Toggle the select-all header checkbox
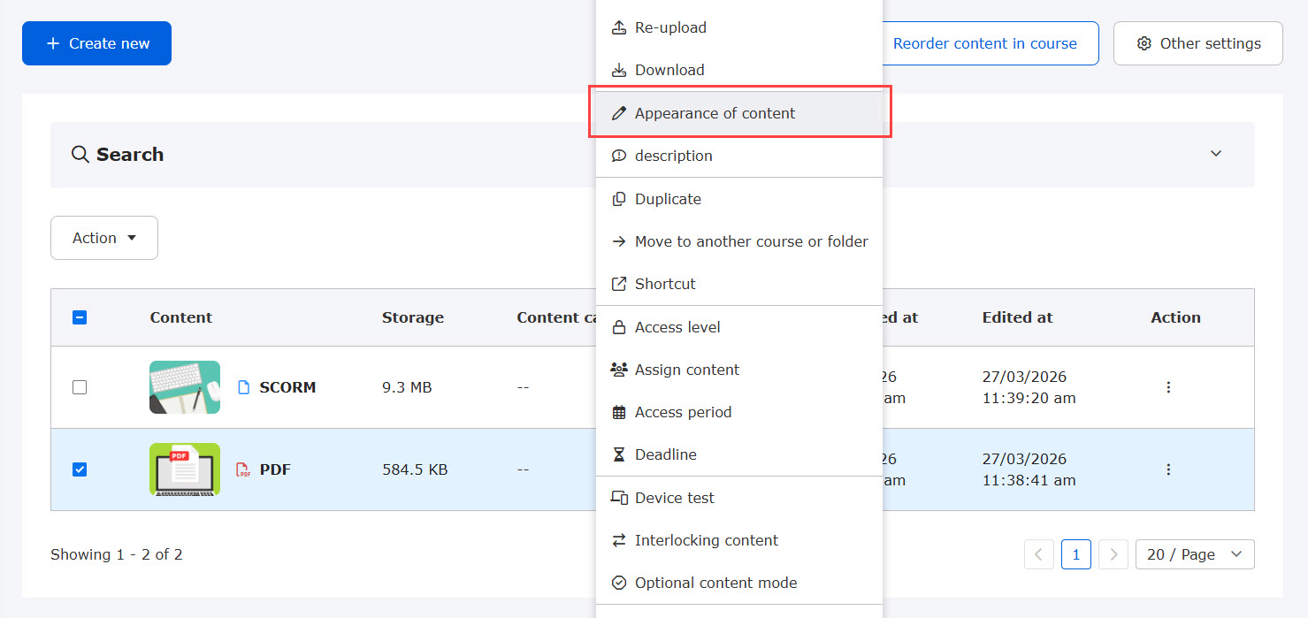This screenshot has height=618, width=1308. [80, 317]
